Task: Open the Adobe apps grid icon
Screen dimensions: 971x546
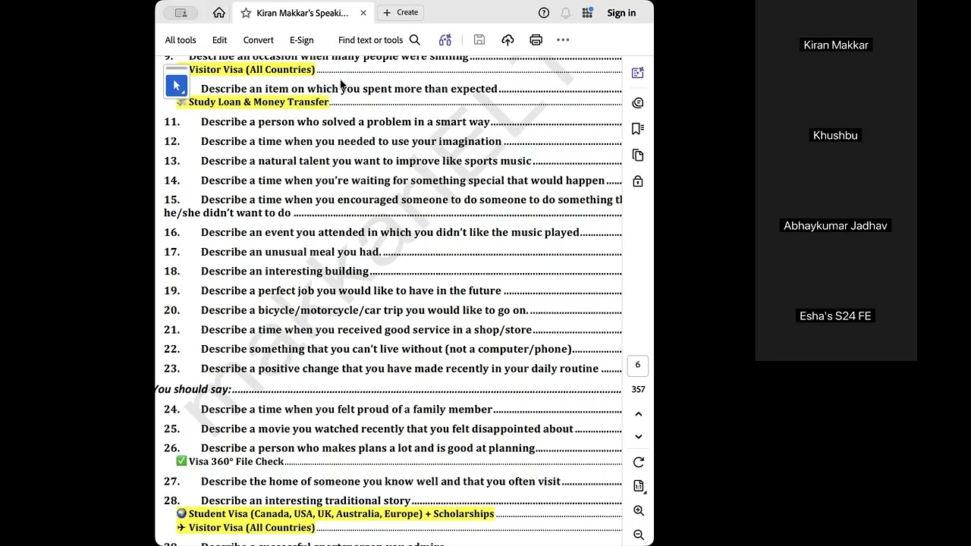Action: tap(587, 13)
